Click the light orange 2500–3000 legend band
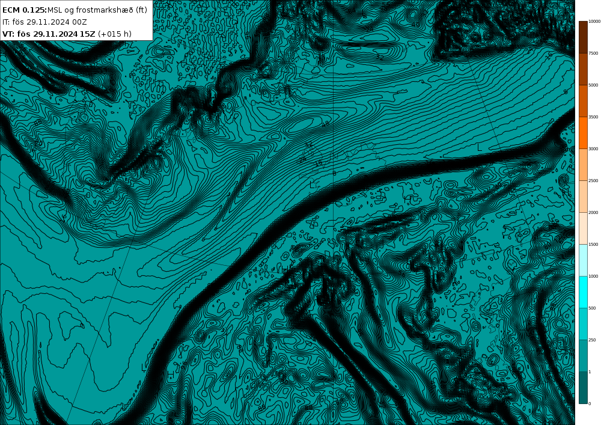This screenshot has height=425, width=601. 583,164
